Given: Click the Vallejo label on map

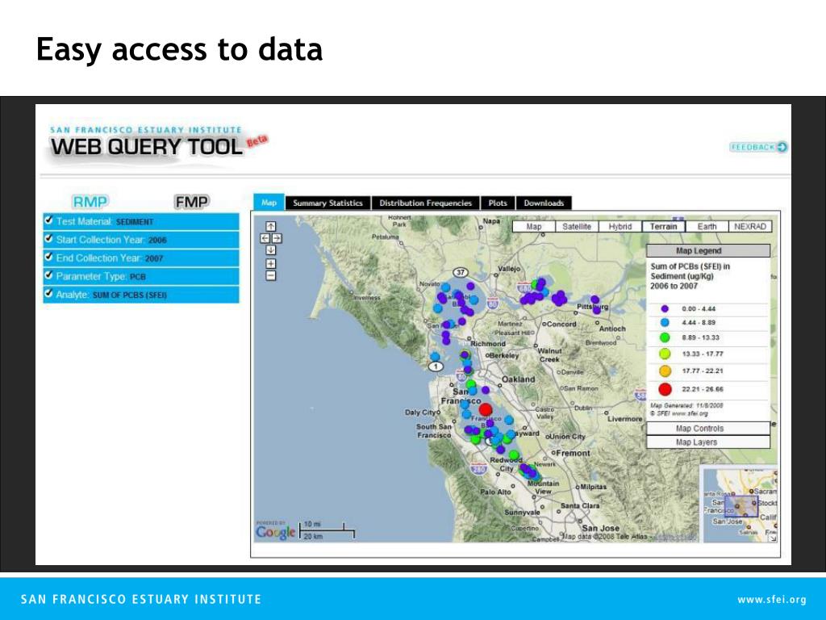Looking at the screenshot, I should [509, 269].
